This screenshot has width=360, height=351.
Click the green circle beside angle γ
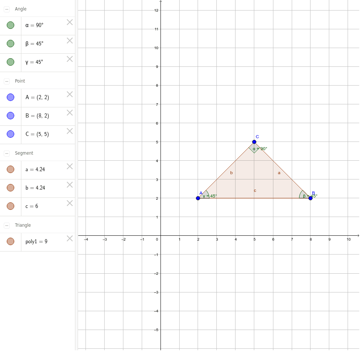pyautogui.click(x=10, y=62)
